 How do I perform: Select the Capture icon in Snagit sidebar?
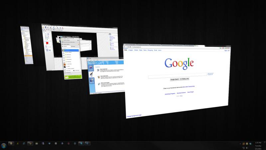tap(91, 68)
